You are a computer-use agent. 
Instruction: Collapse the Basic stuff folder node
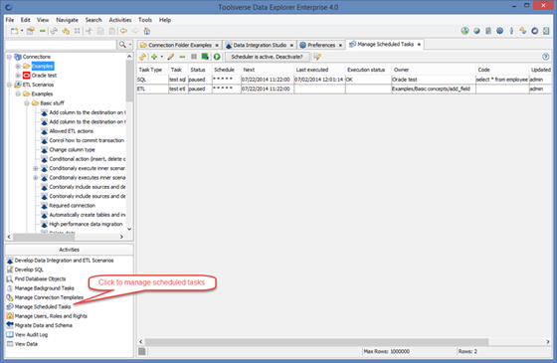click(x=27, y=103)
